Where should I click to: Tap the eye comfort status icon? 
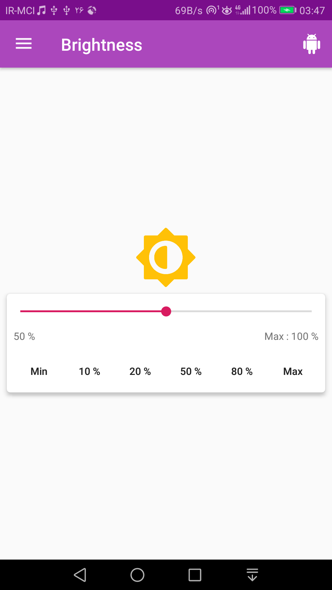click(227, 11)
